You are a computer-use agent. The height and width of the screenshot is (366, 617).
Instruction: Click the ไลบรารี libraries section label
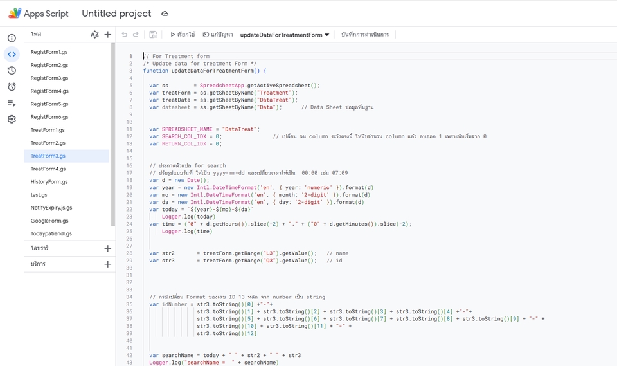(39, 248)
